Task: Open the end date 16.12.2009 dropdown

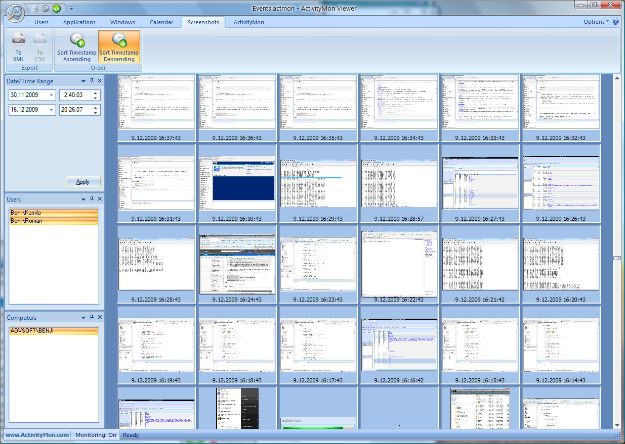Action: click(51, 110)
